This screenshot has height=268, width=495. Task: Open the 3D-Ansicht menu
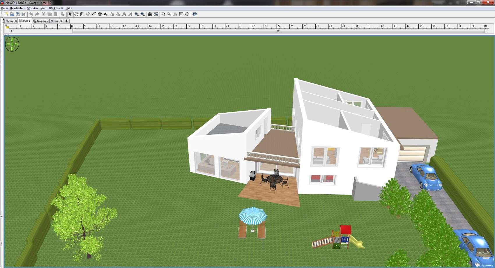click(56, 8)
